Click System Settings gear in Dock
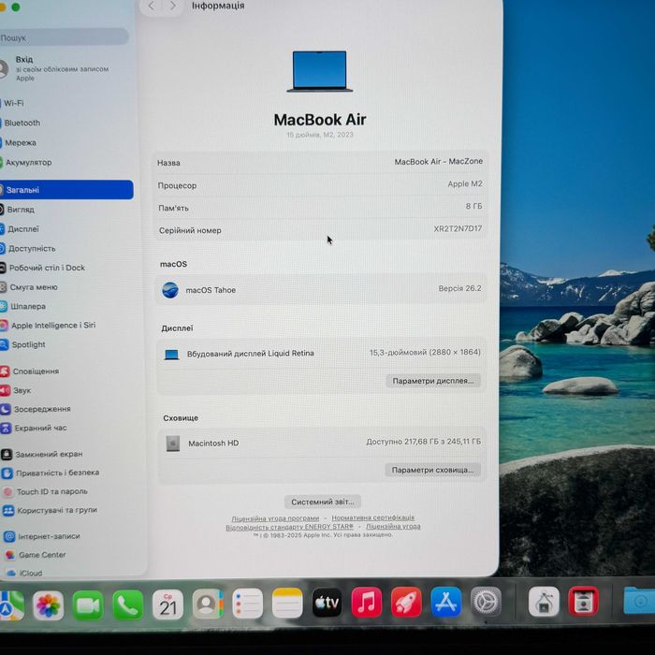The height and width of the screenshot is (655, 655). [x=486, y=602]
